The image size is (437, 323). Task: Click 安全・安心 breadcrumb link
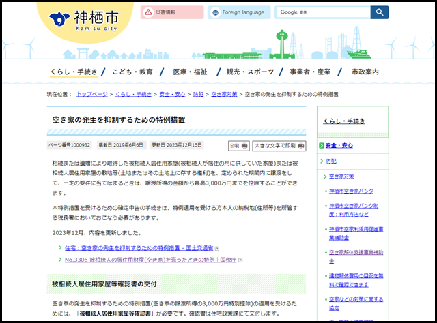(x=172, y=94)
